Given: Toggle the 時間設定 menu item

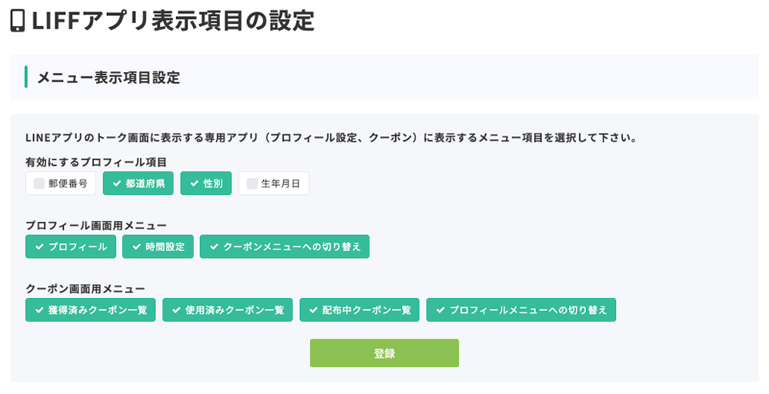Looking at the screenshot, I should [x=158, y=247].
